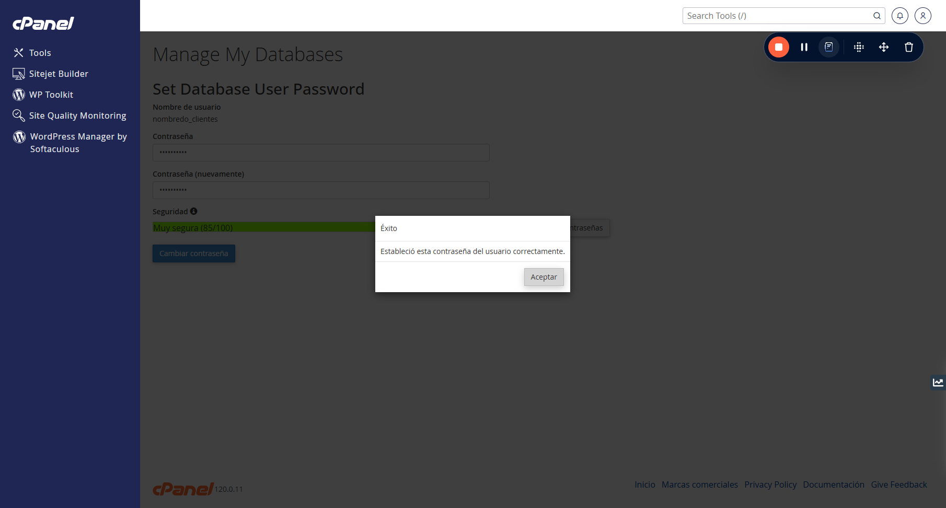This screenshot has height=508, width=946.
Task: Click the Give Feedback footer link
Action: pyautogui.click(x=899, y=484)
